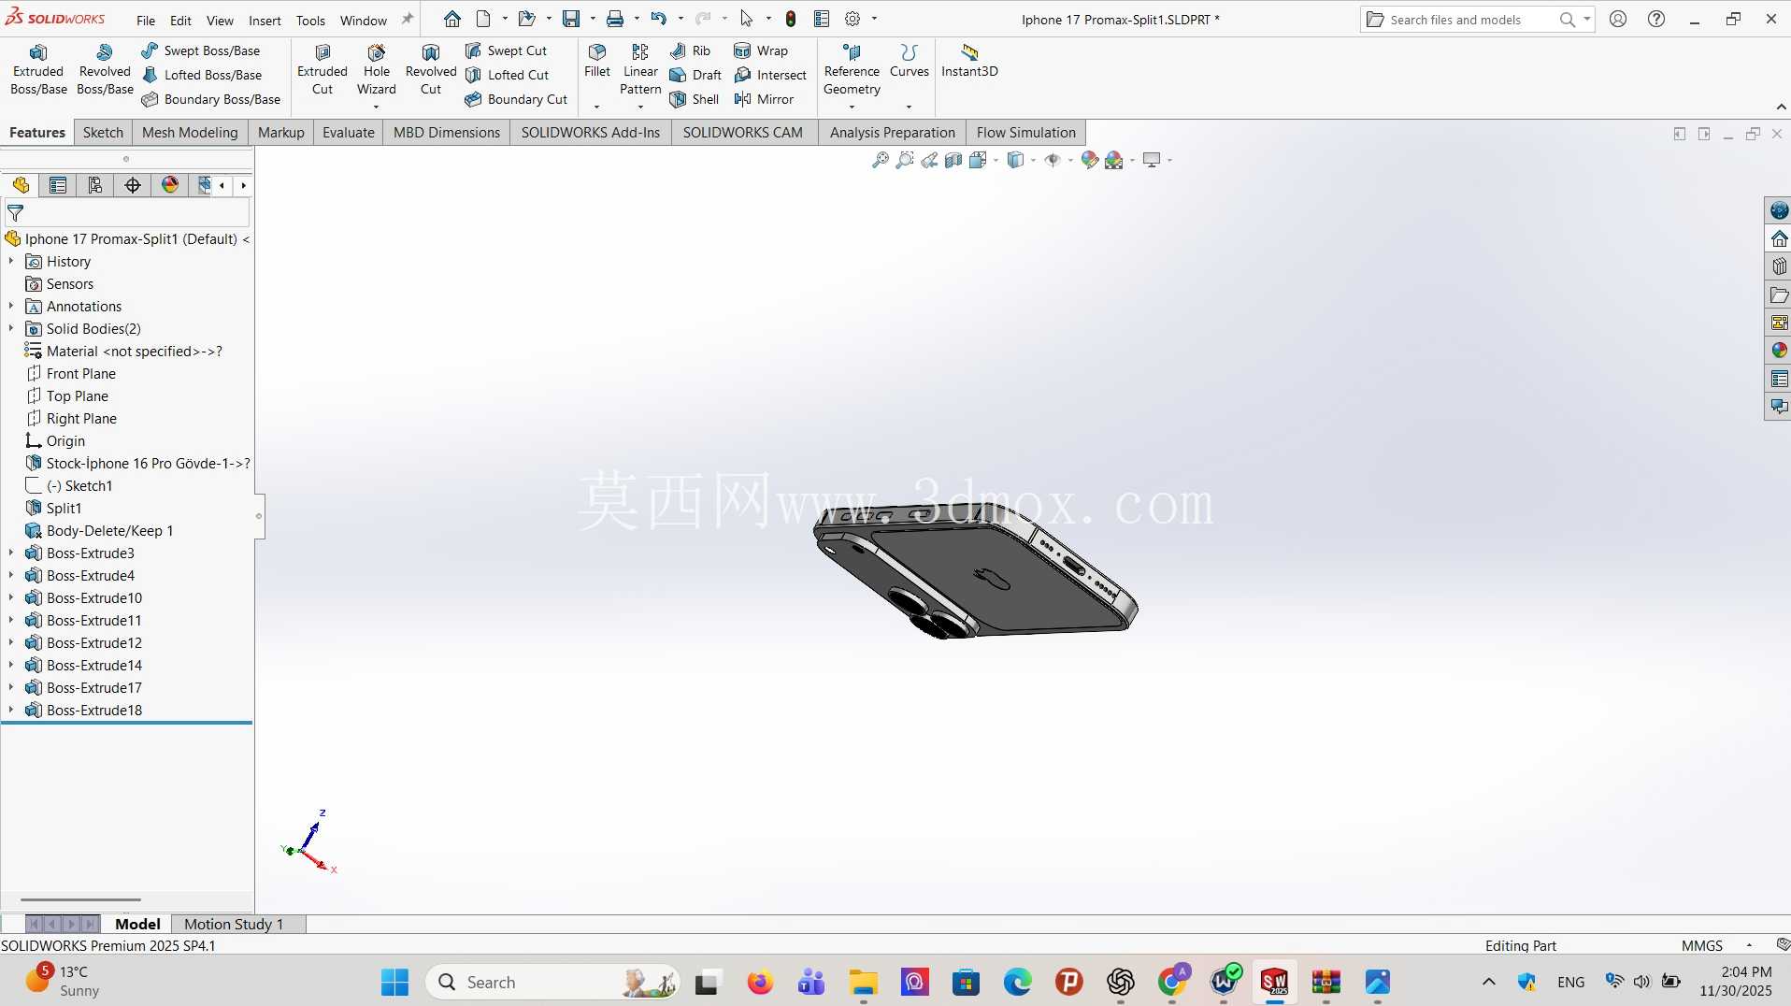
Task: Open the Hole Wizard tool
Action: (x=377, y=70)
